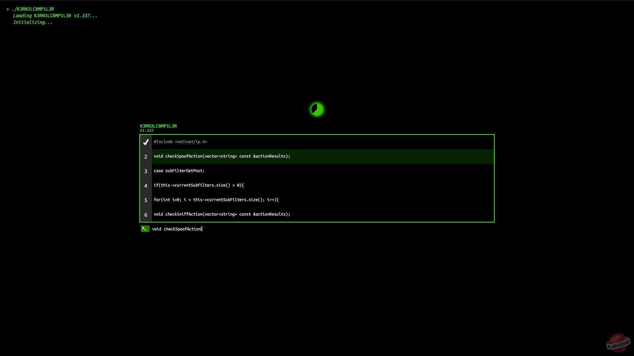Select line number 4 marker

pyautogui.click(x=146, y=186)
